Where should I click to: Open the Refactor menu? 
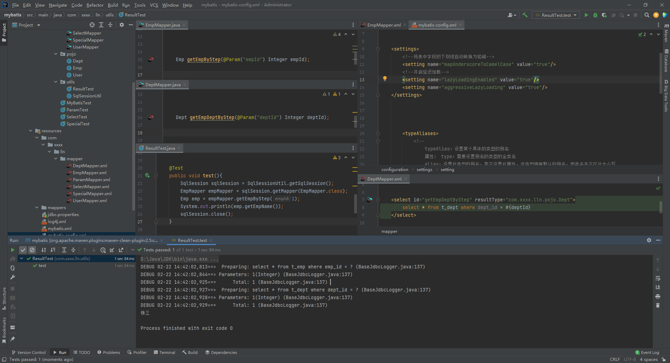(x=95, y=5)
